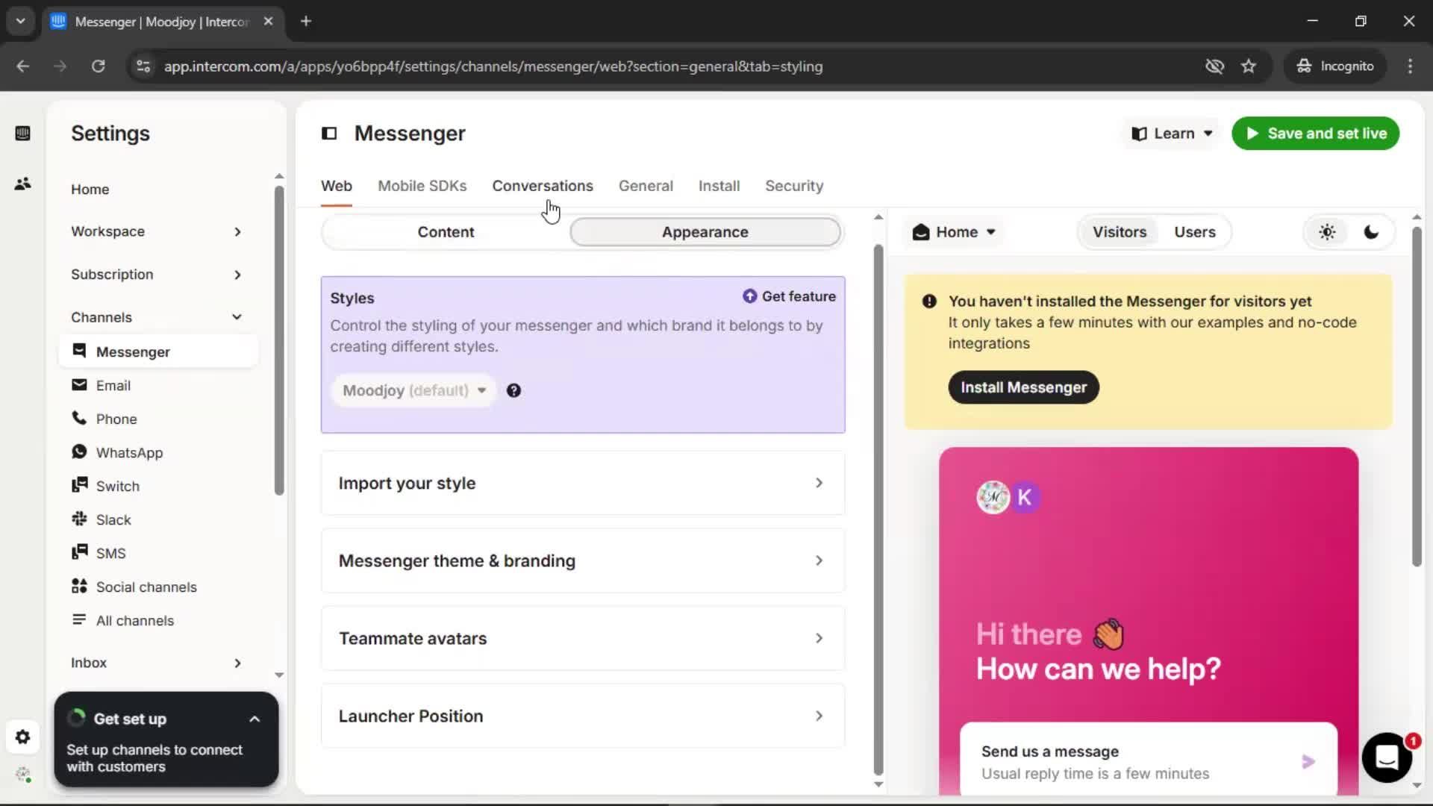The width and height of the screenshot is (1433, 806).
Task: Open the Learn dropdown menu
Action: tap(1172, 134)
